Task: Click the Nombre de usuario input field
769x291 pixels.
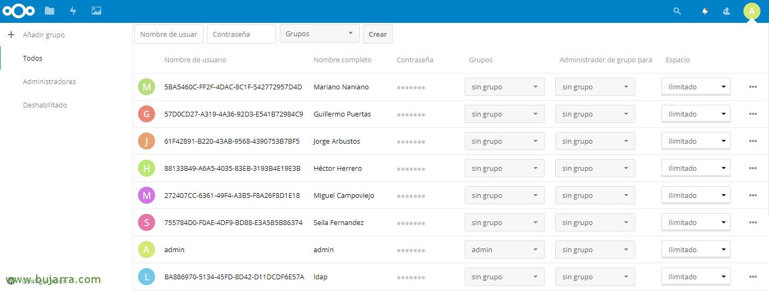Action: click(x=168, y=34)
